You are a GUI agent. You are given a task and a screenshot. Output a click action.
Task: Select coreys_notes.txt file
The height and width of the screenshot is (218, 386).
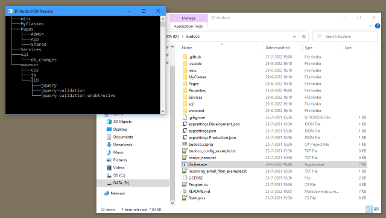tap(202, 158)
